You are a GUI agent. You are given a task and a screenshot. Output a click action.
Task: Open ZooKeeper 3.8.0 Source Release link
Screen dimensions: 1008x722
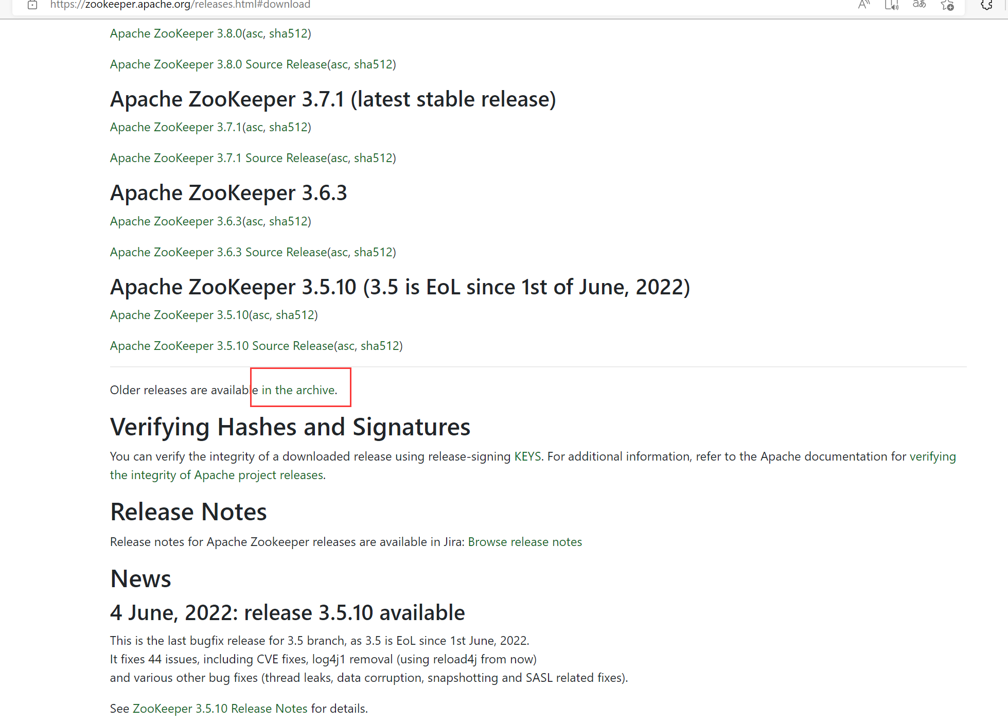tap(218, 64)
